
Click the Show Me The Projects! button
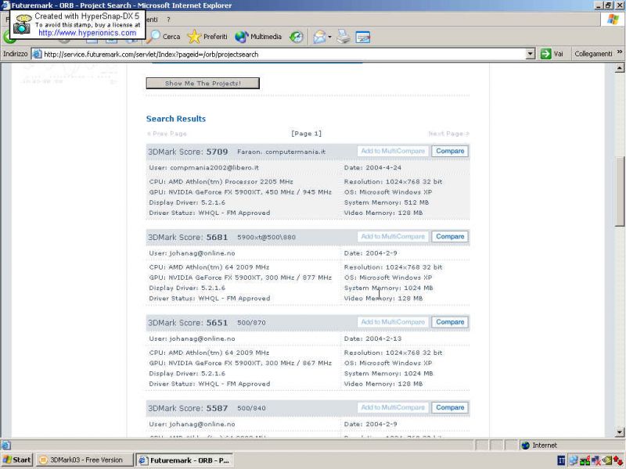pos(203,84)
